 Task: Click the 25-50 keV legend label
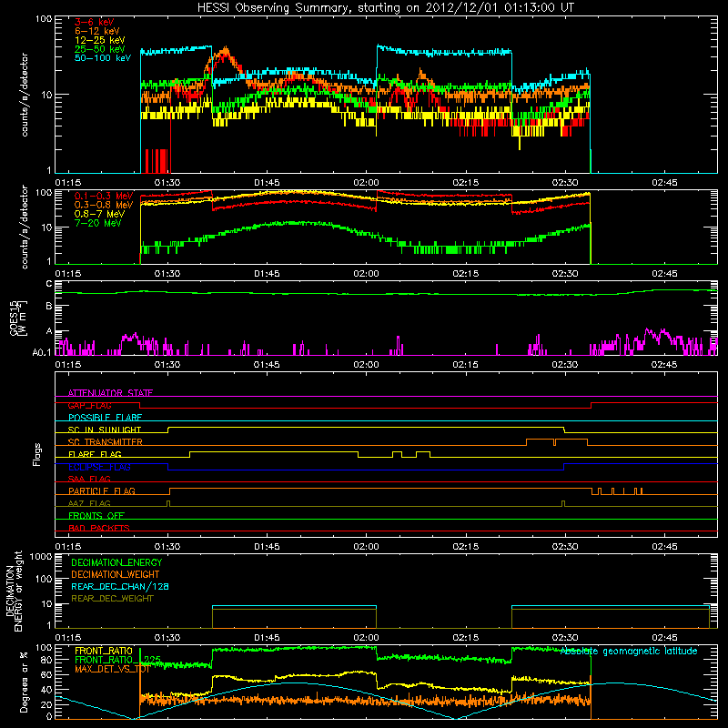tap(99, 49)
